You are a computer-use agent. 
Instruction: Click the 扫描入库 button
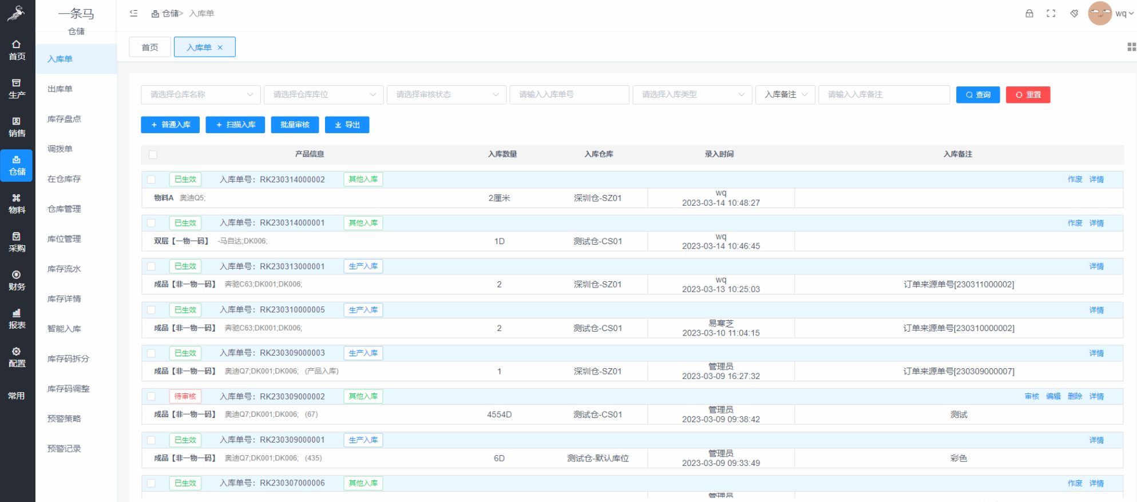coord(235,125)
